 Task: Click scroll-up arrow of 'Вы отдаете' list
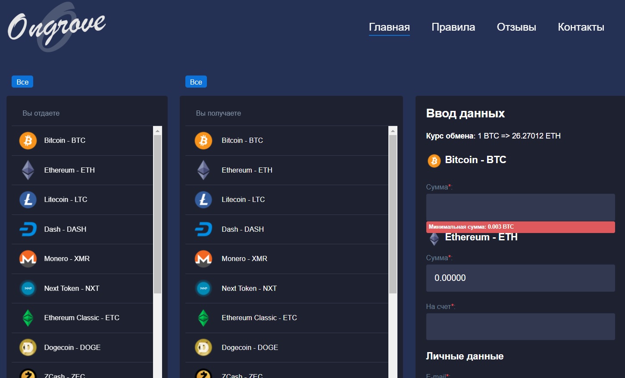click(158, 131)
